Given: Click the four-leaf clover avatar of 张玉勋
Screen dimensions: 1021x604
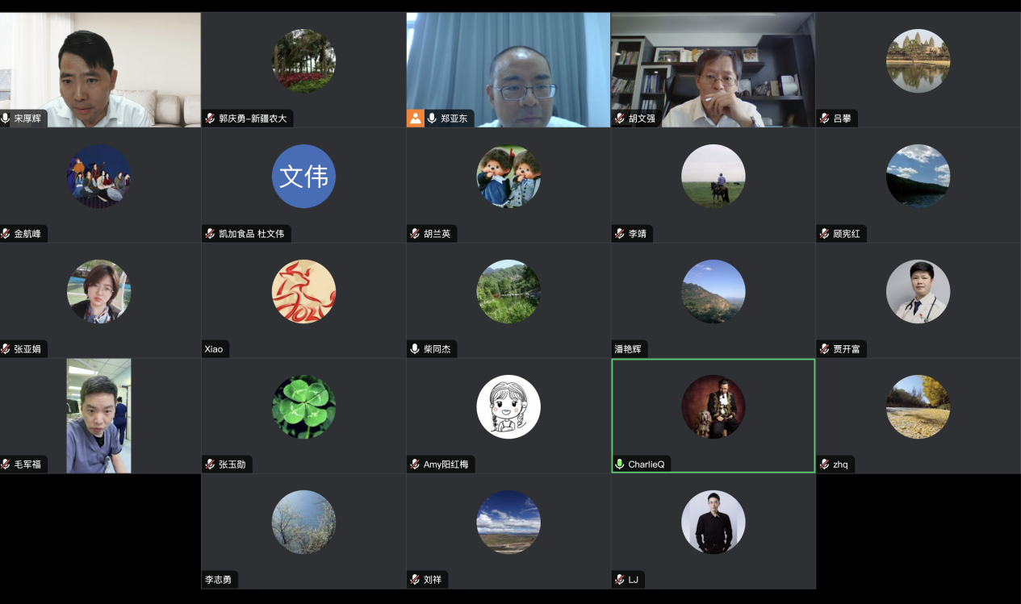Looking at the screenshot, I should pyautogui.click(x=303, y=407).
